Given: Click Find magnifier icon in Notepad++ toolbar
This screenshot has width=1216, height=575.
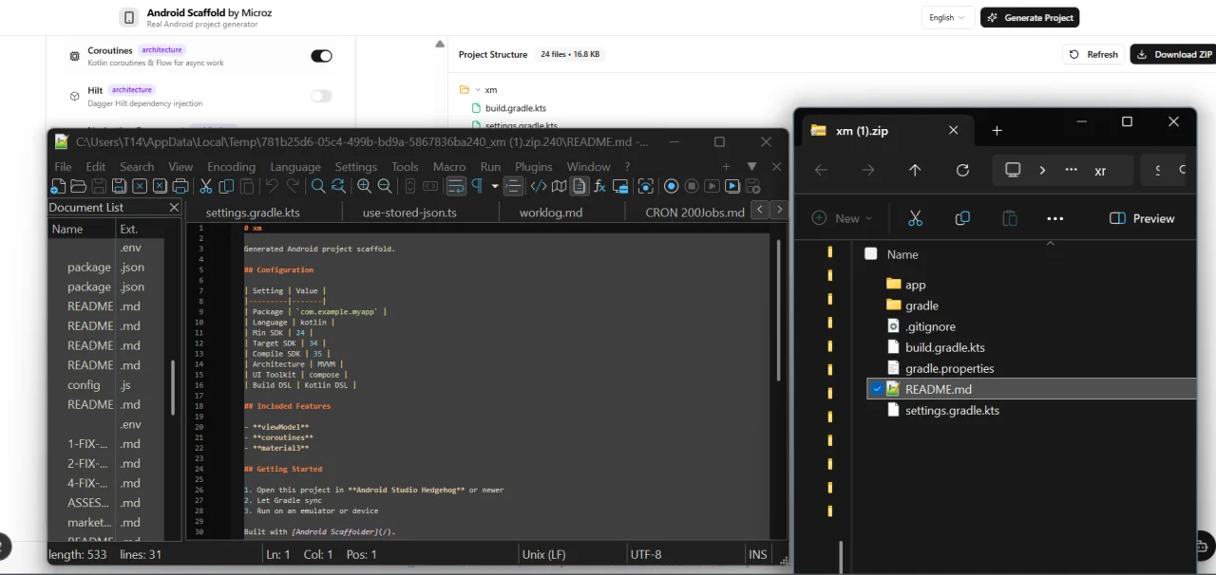Looking at the screenshot, I should 318,186.
